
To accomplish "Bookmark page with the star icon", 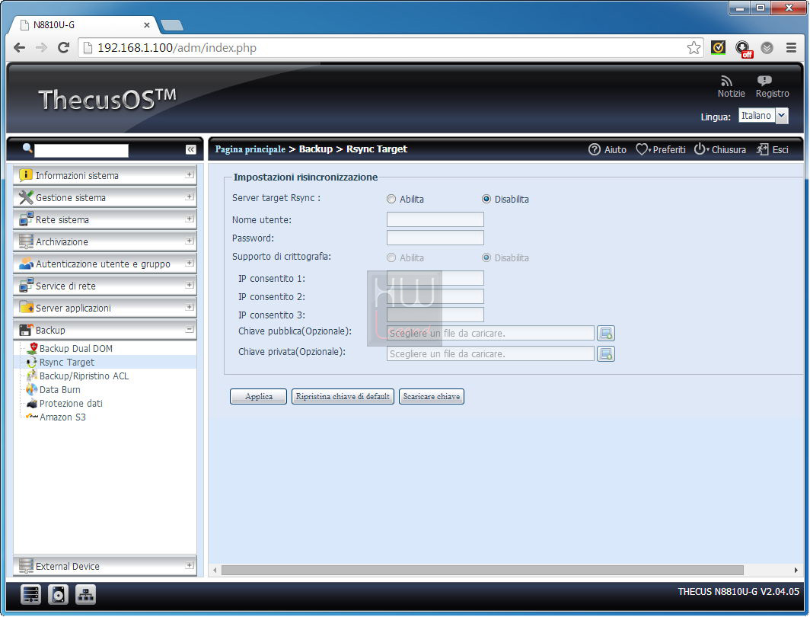I will (694, 48).
